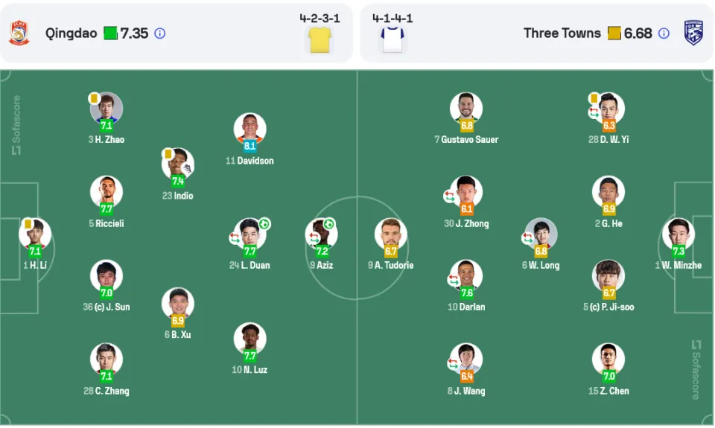Select goalkeeper W. Minzhe's avatar
715x428 pixels.
678,234
